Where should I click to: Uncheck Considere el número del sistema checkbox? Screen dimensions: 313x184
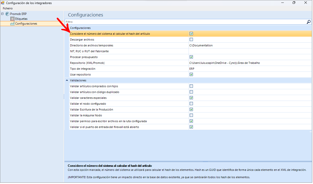(x=191, y=34)
